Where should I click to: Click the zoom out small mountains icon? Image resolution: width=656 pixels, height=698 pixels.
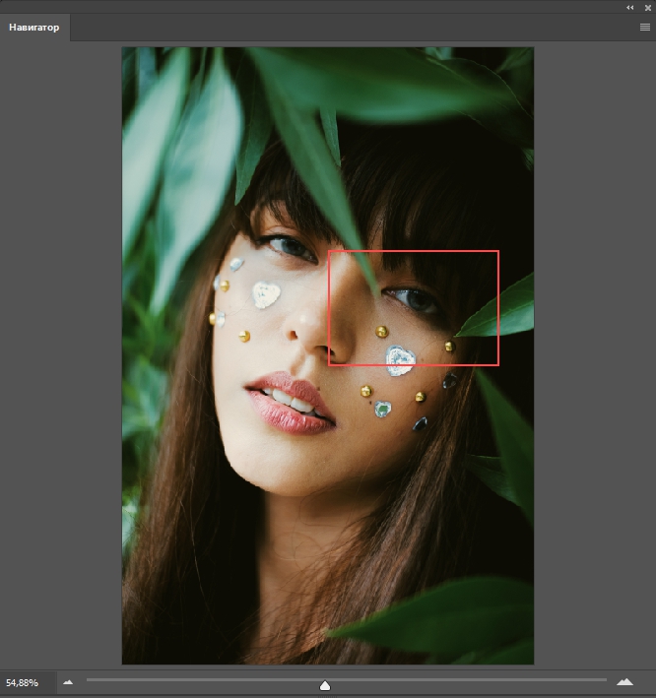point(68,682)
